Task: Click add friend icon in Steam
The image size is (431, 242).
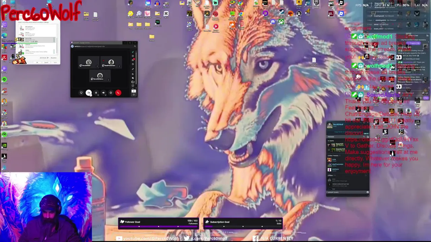Action: pyautogui.click(x=368, y=137)
